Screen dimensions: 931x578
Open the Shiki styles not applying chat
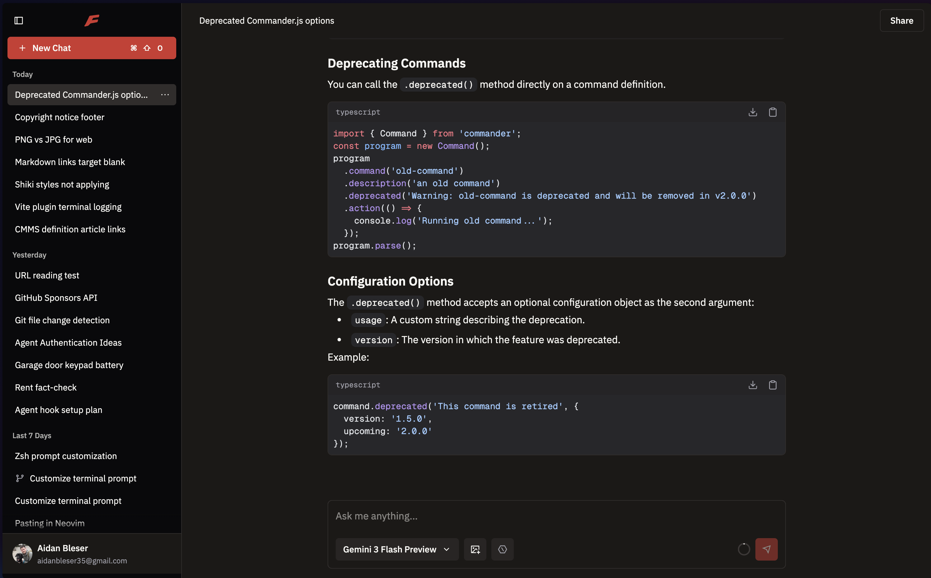(x=62, y=185)
